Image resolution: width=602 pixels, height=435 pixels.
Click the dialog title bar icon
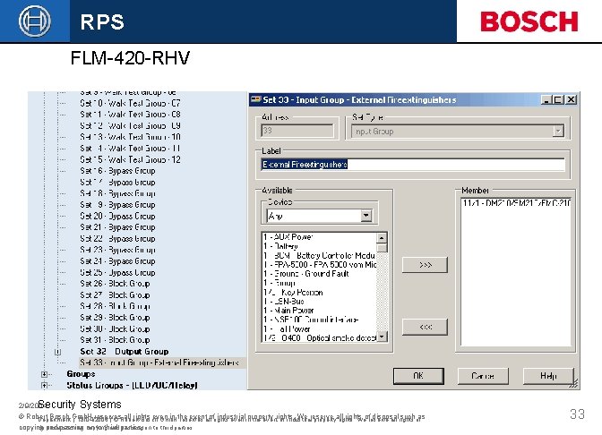pyautogui.click(x=255, y=99)
